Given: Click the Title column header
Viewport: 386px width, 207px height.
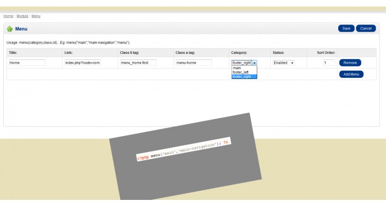Looking at the screenshot, I should (13, 52).
